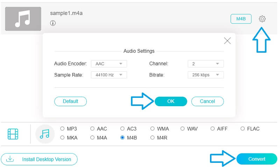This screenshot has width=280, height=167.
Task: Select the MP3 format radio button
Action: tap(63, 129)
